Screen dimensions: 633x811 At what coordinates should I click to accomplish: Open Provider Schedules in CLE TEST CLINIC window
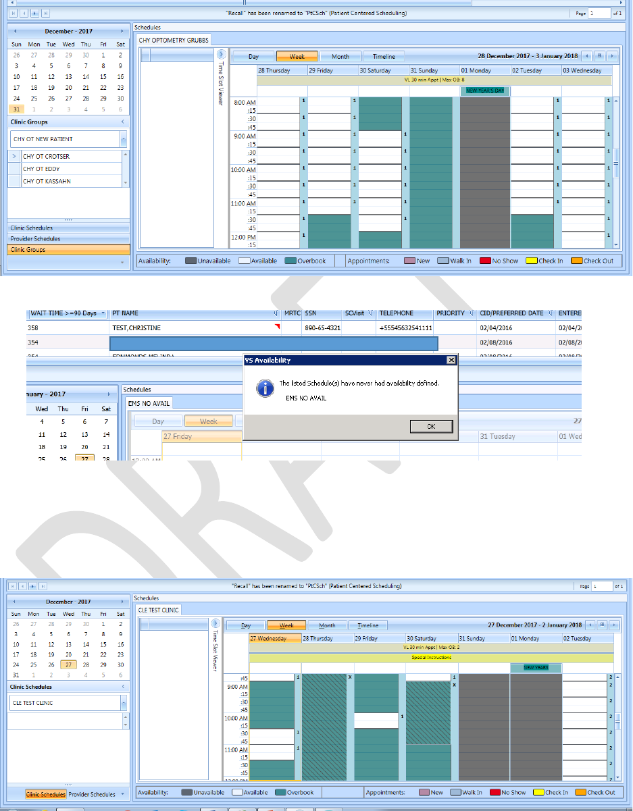point(92,795)
